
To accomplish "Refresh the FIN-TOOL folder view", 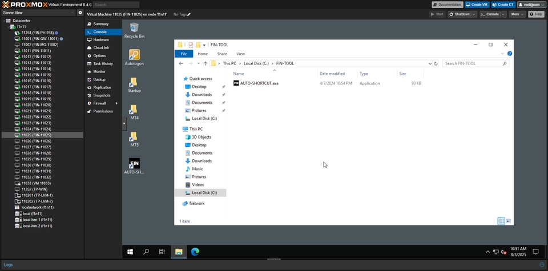I will click(x=436, y=63).
